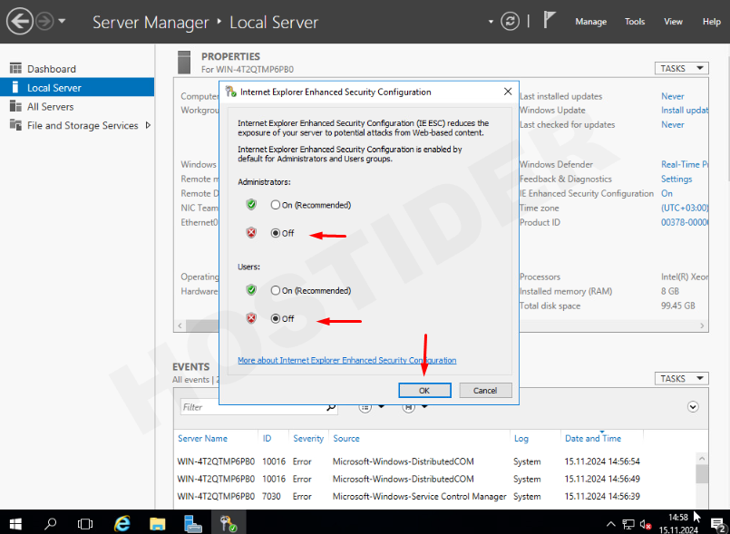730x534 pixels.
Task: Click the Windows Start button
Action: (x=16, y=523)
